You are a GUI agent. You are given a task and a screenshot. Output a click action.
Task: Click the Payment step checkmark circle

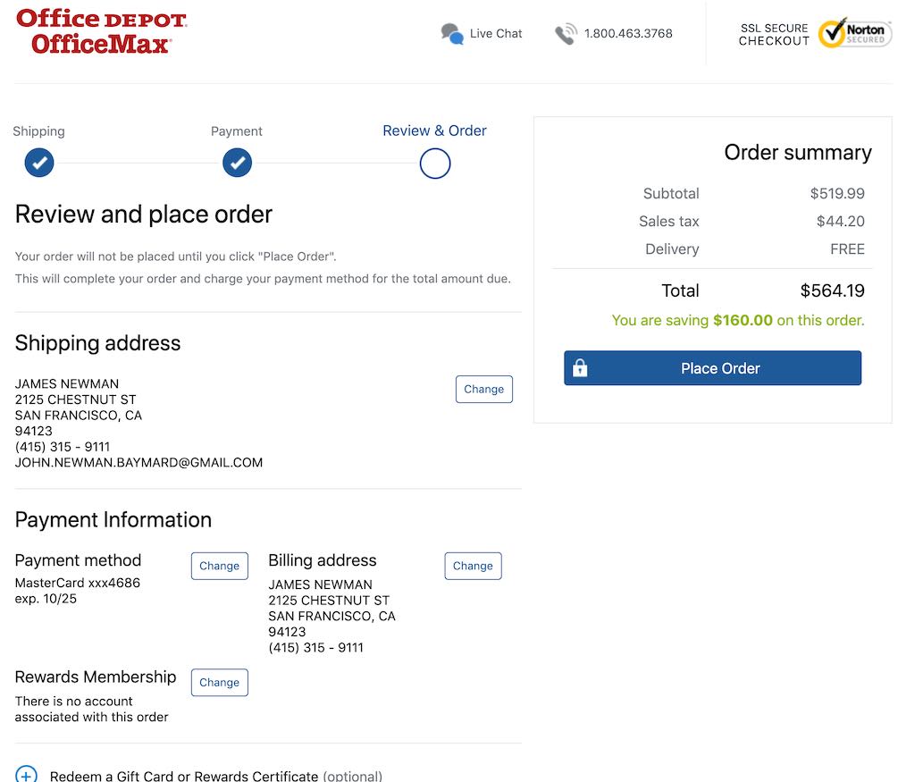tap(237, 164)
